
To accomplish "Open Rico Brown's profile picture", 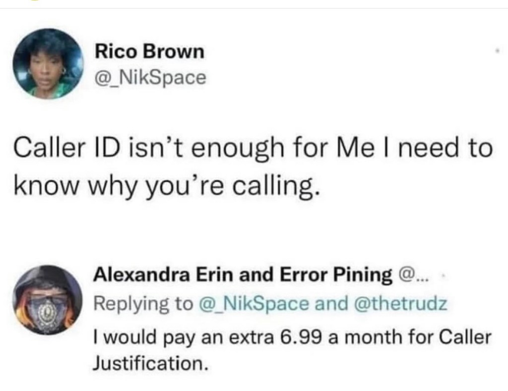I will [x=48, y=64].
